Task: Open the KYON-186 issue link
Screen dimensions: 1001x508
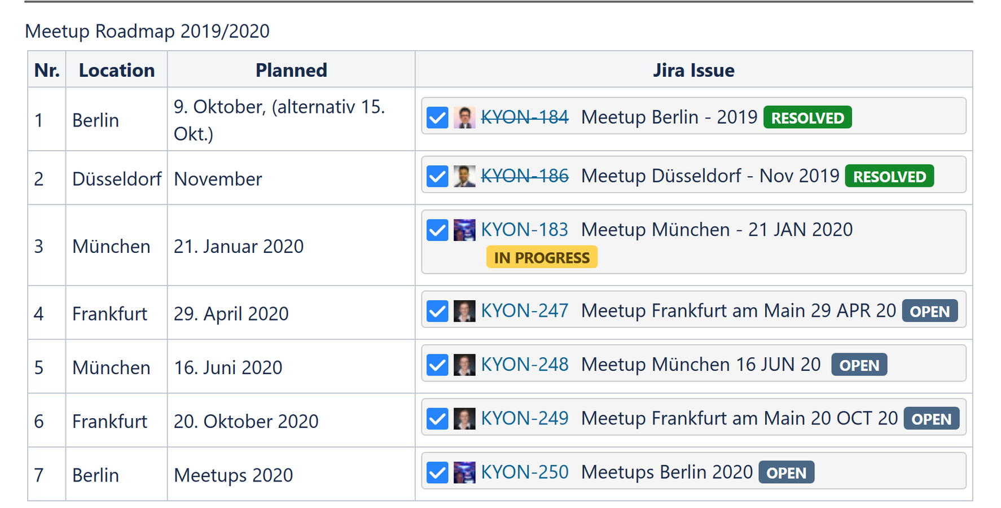Action: coord(525,176)
